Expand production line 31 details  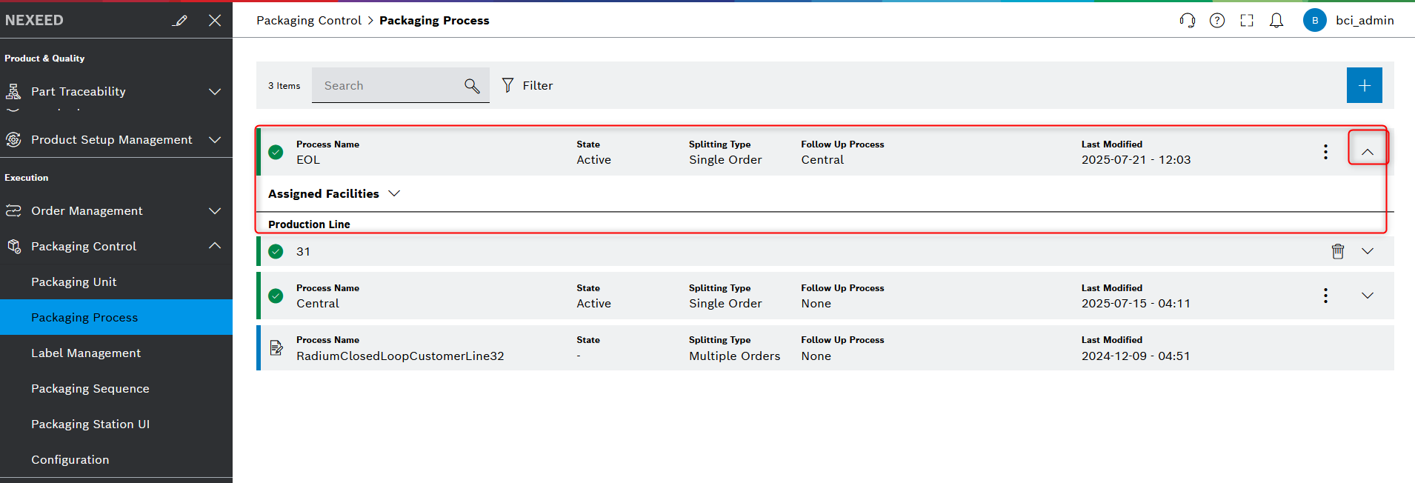tap(1368, 251)
